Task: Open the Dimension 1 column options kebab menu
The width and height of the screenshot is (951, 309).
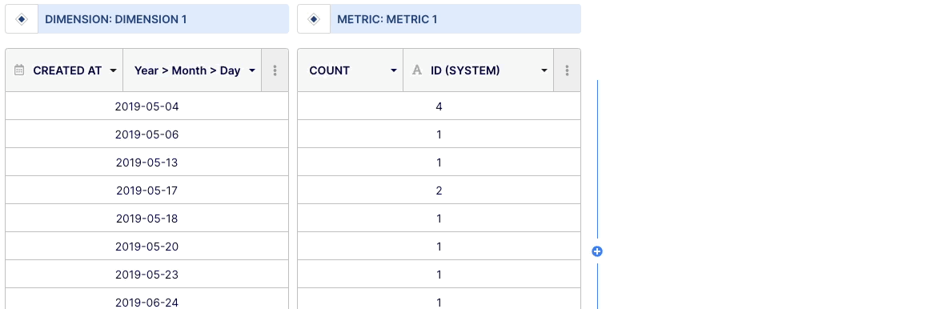Action: coord(275,70)
